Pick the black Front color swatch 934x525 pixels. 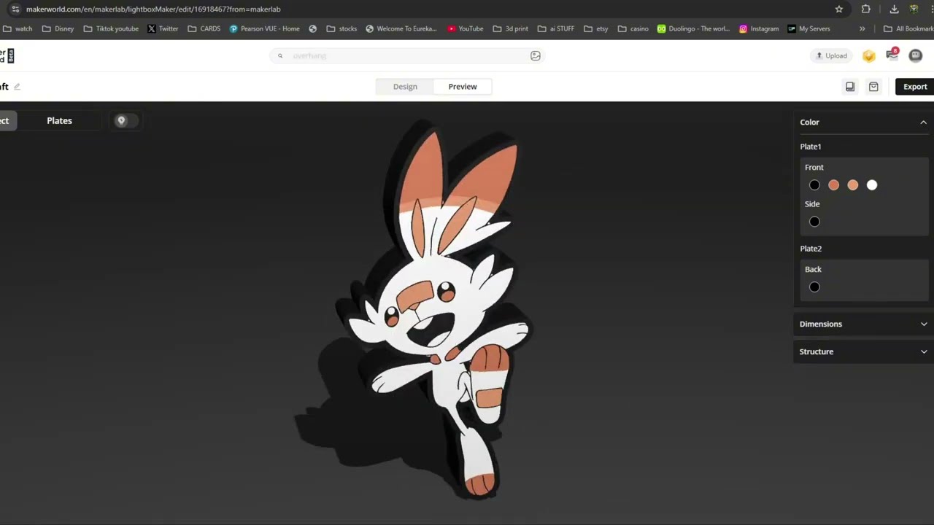pyautogui.click(x=814, y=185)
